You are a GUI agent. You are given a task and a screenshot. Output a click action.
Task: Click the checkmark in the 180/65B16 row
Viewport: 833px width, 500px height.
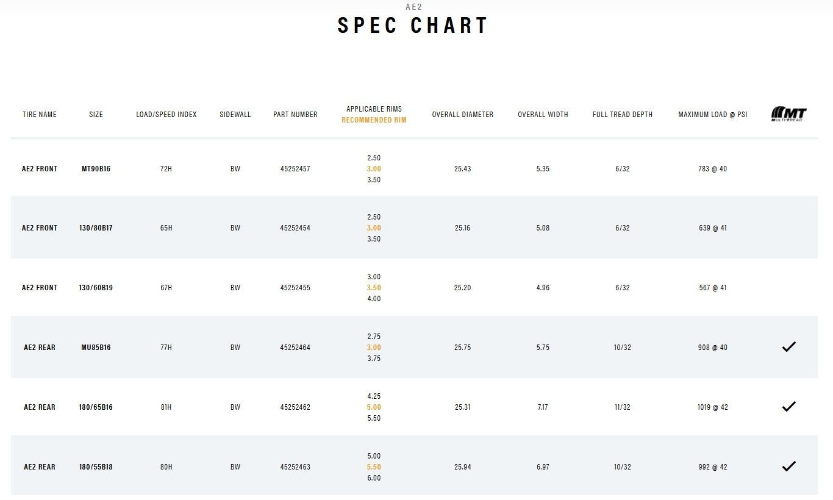(x=788, y=407)
